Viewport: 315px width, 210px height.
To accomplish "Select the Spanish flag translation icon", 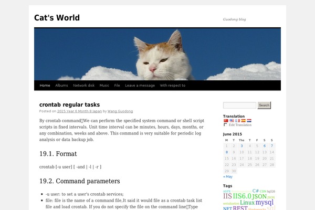I will [x=243, y=121].
